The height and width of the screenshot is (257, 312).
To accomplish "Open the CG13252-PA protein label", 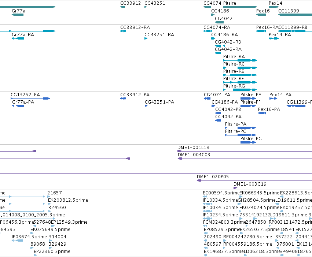I will click(x=25, y=95).
